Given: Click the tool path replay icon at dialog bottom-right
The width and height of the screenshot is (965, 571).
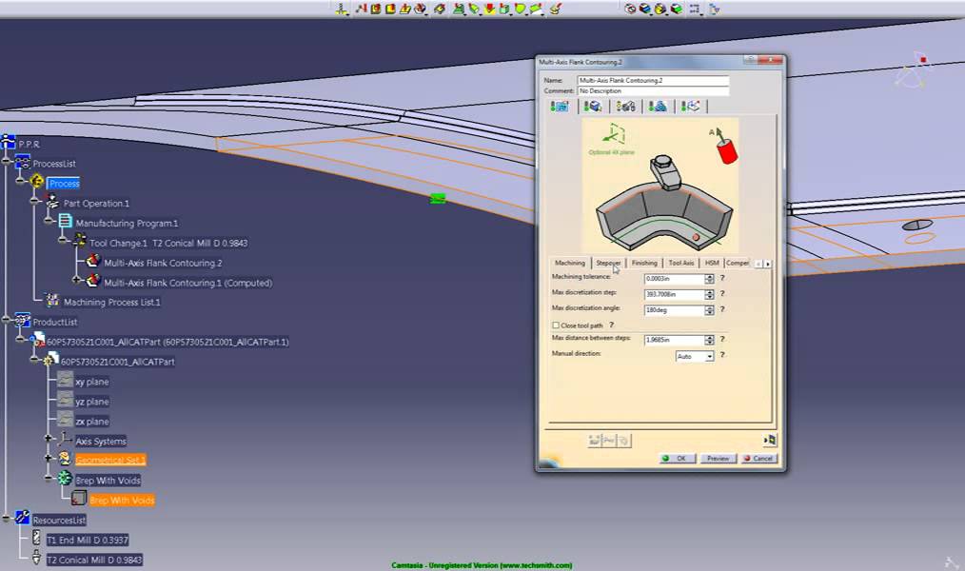Looking at the screenshot, I should pyautogui.click(x=769, y=440).
